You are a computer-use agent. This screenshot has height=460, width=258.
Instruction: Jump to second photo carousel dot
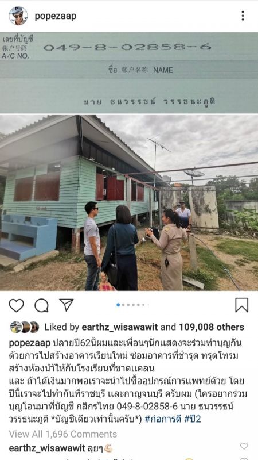tap(123, 305)
